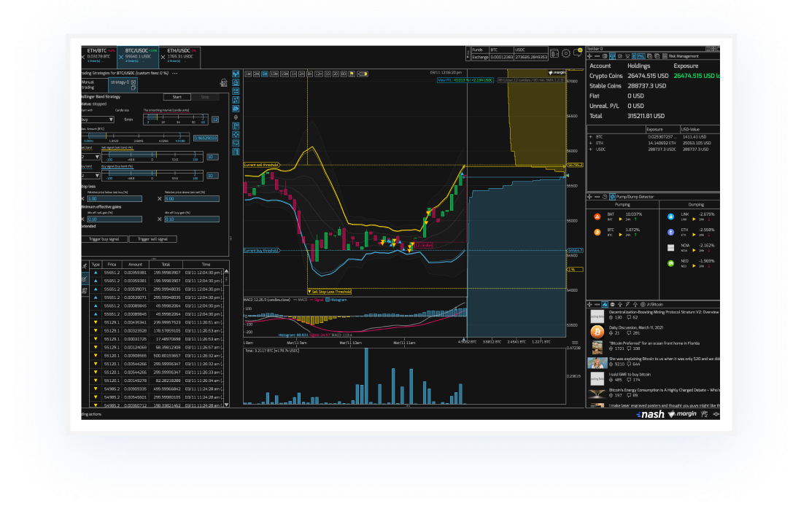Expand the ETH exposure row
The height and width of the screenshot is (514, 801).
click(x=590, y=143)
